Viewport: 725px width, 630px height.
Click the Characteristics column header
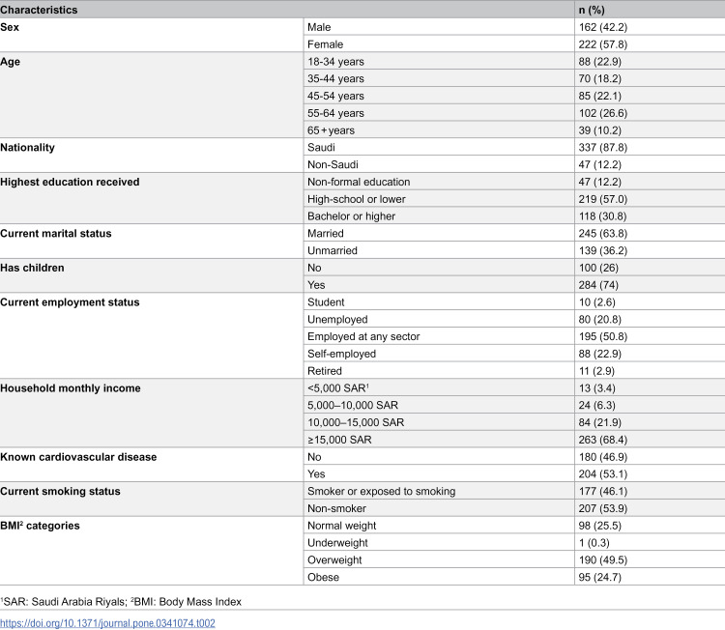(39, 10)
